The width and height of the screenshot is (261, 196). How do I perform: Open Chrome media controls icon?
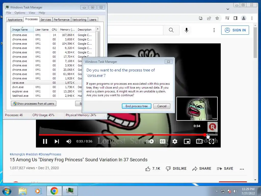coord(227,18)
